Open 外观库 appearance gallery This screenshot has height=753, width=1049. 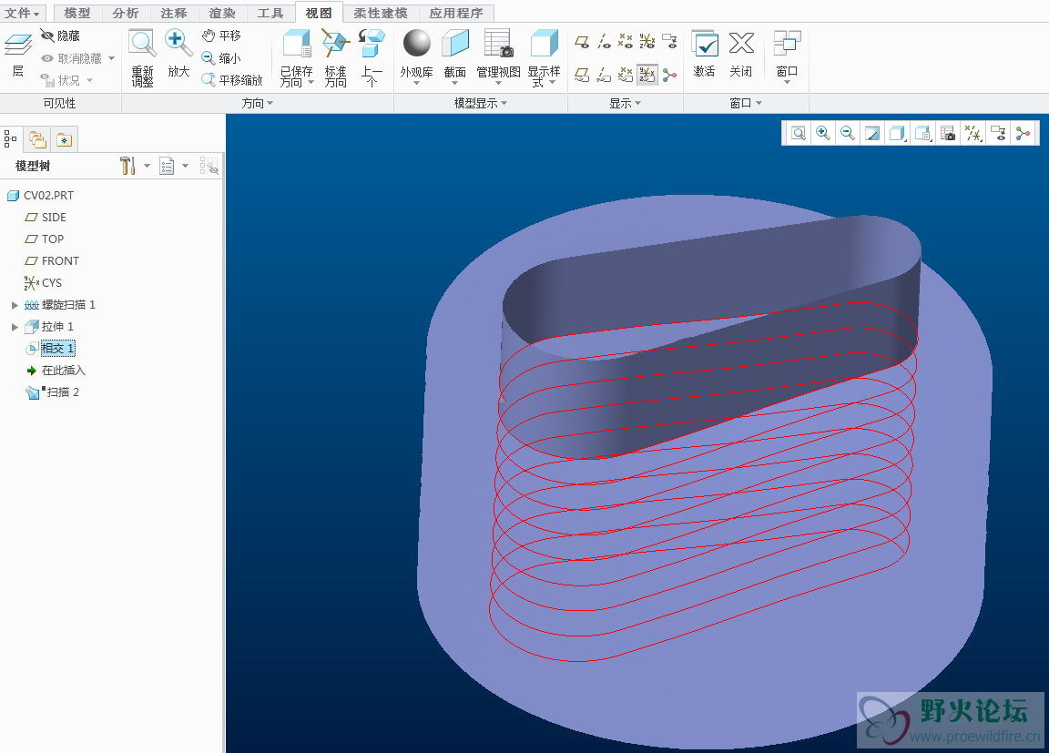click(x=417, y=56)
